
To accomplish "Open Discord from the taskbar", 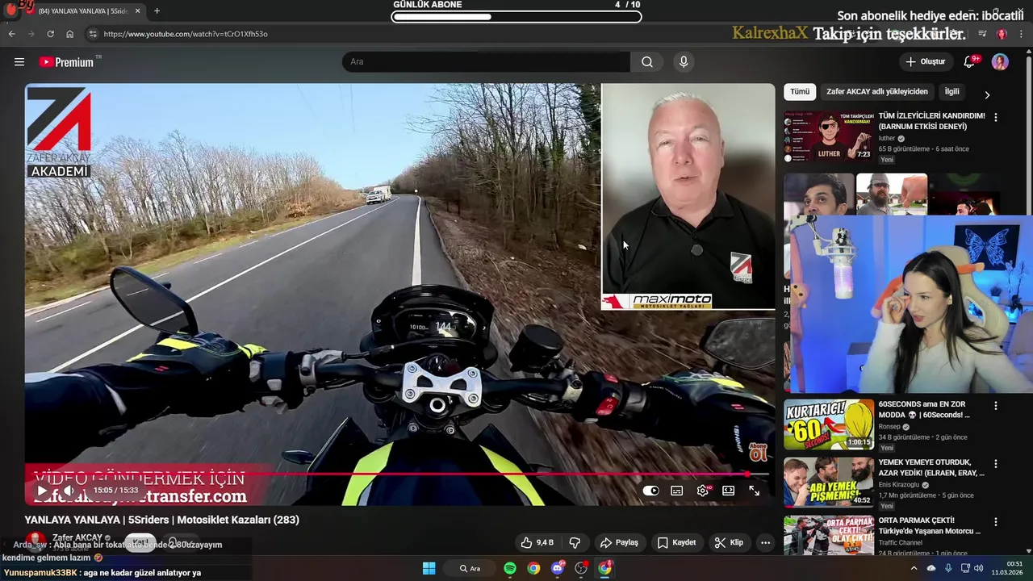I will 557,568.
